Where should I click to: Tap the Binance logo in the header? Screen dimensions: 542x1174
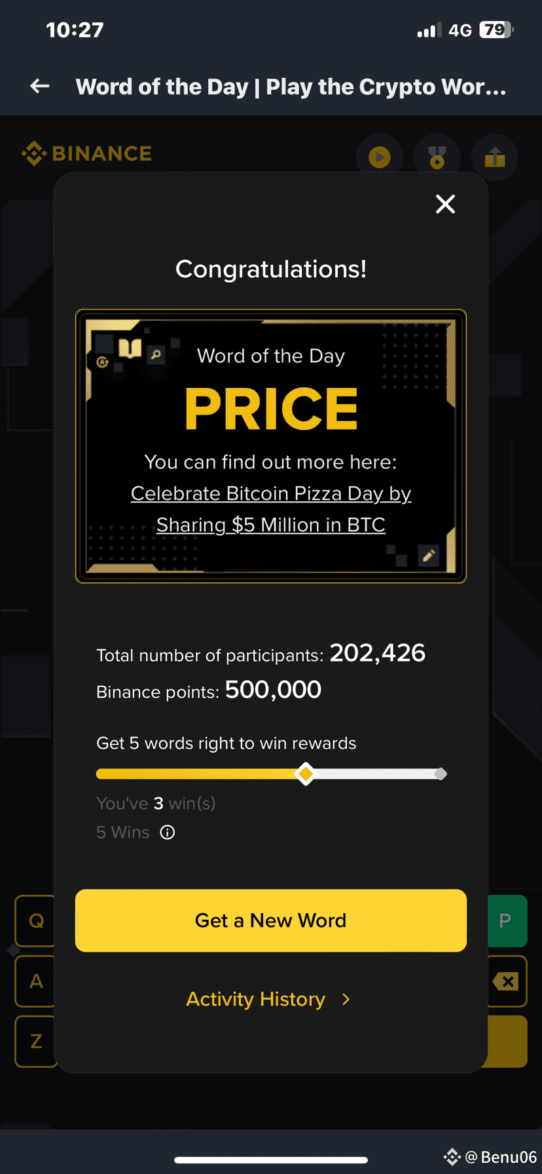[x=86, y=153]
